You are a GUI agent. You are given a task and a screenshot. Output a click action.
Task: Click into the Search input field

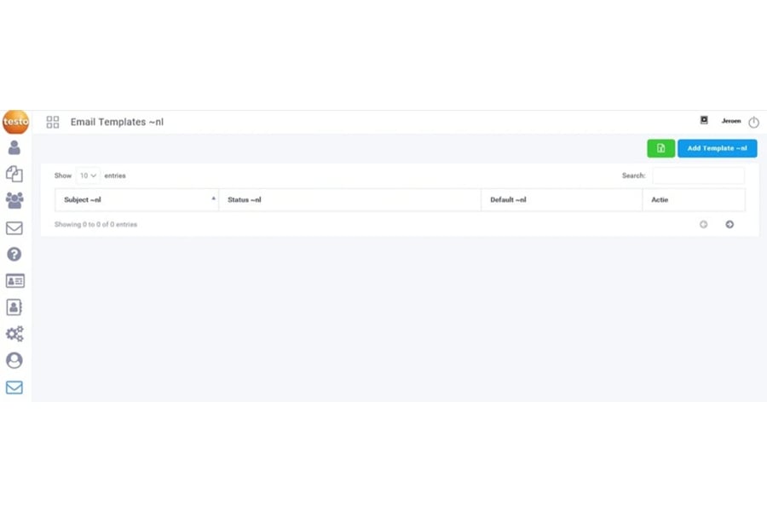pyautogui.click(x=698, y=175)
